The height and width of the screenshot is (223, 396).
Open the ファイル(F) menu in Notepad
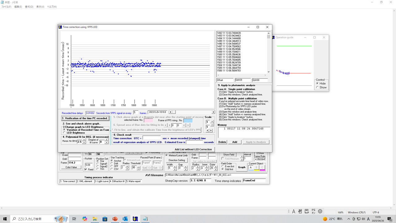tap(6, 7)
